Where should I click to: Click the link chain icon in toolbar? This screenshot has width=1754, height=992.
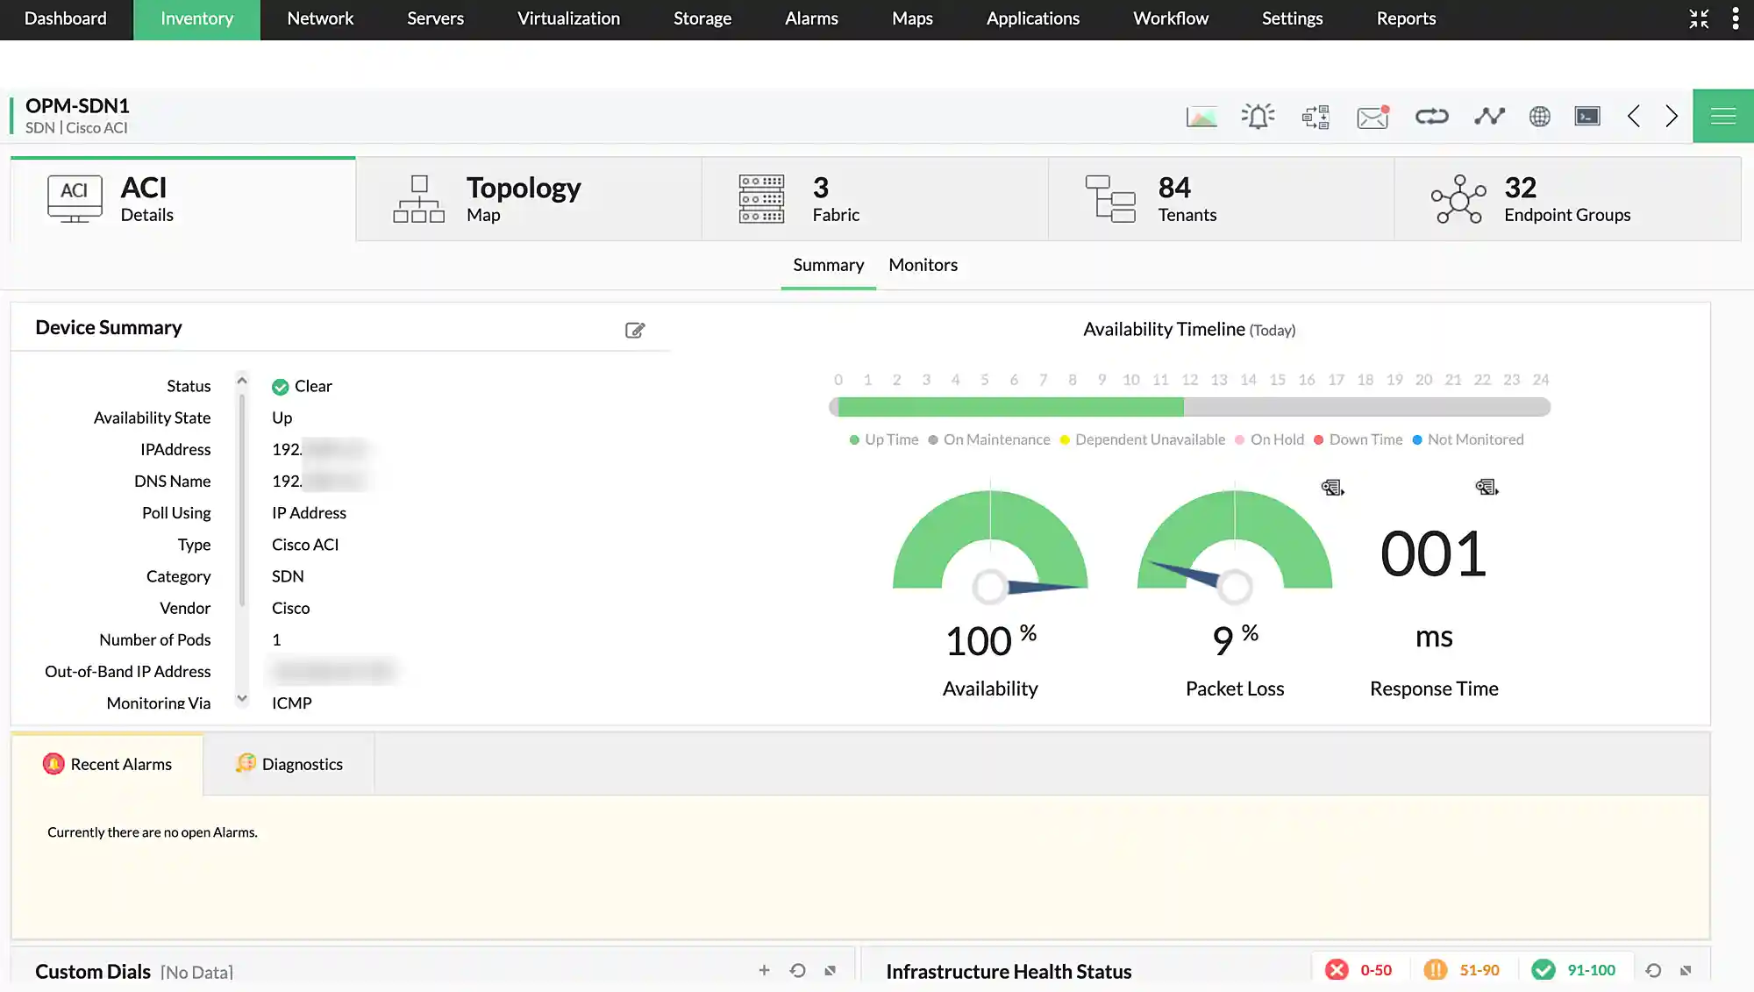coord(1431,116)
